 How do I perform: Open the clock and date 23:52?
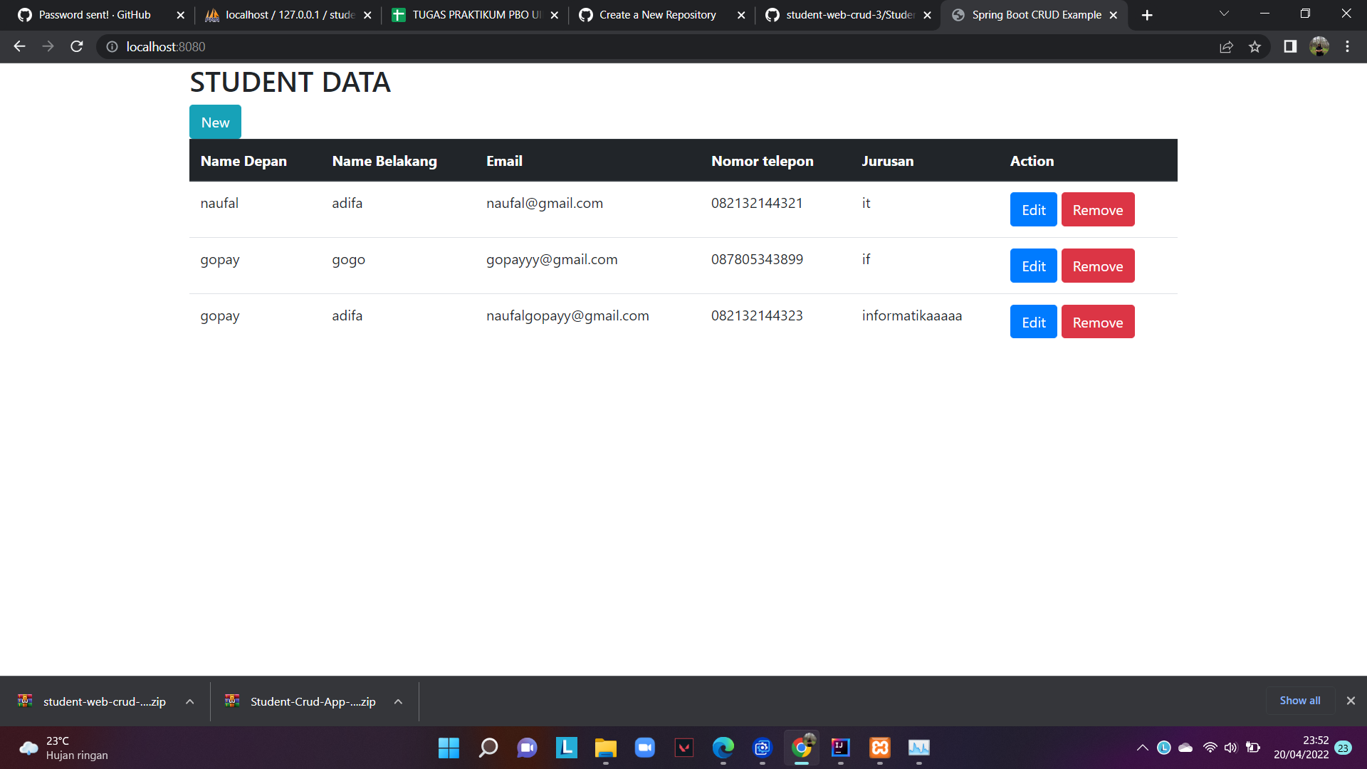[1301, 748]
